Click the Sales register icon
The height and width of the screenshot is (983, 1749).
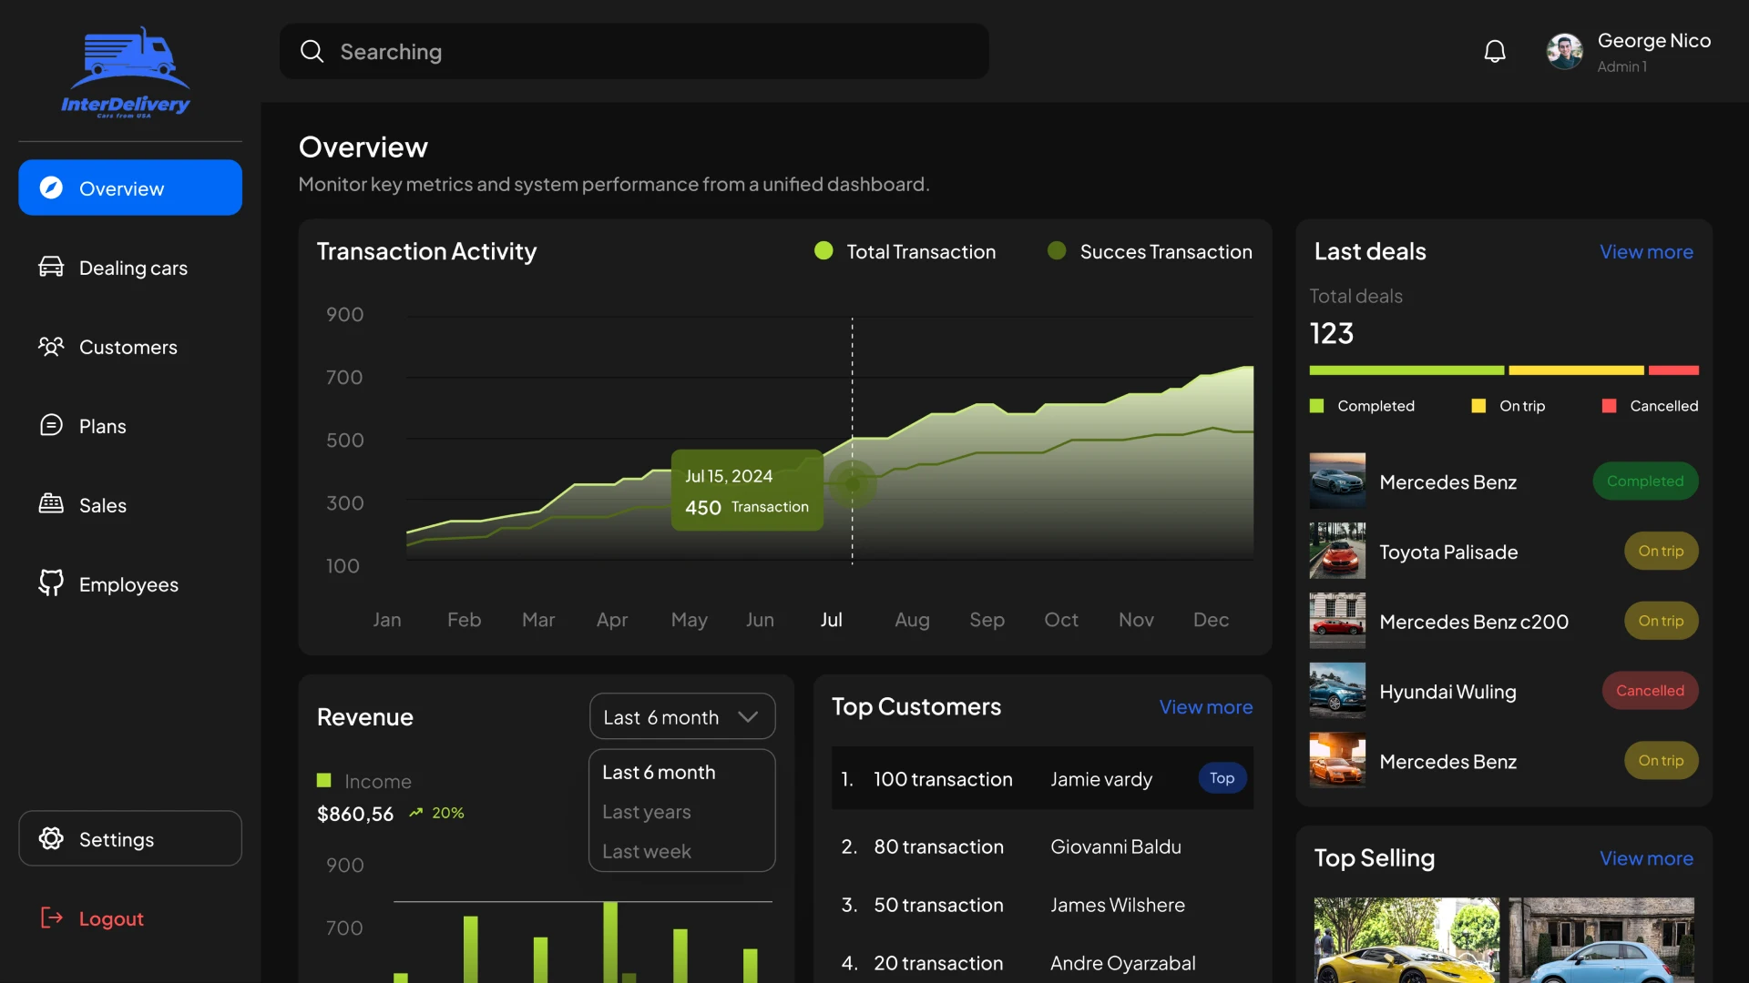[x=51, y=504]
